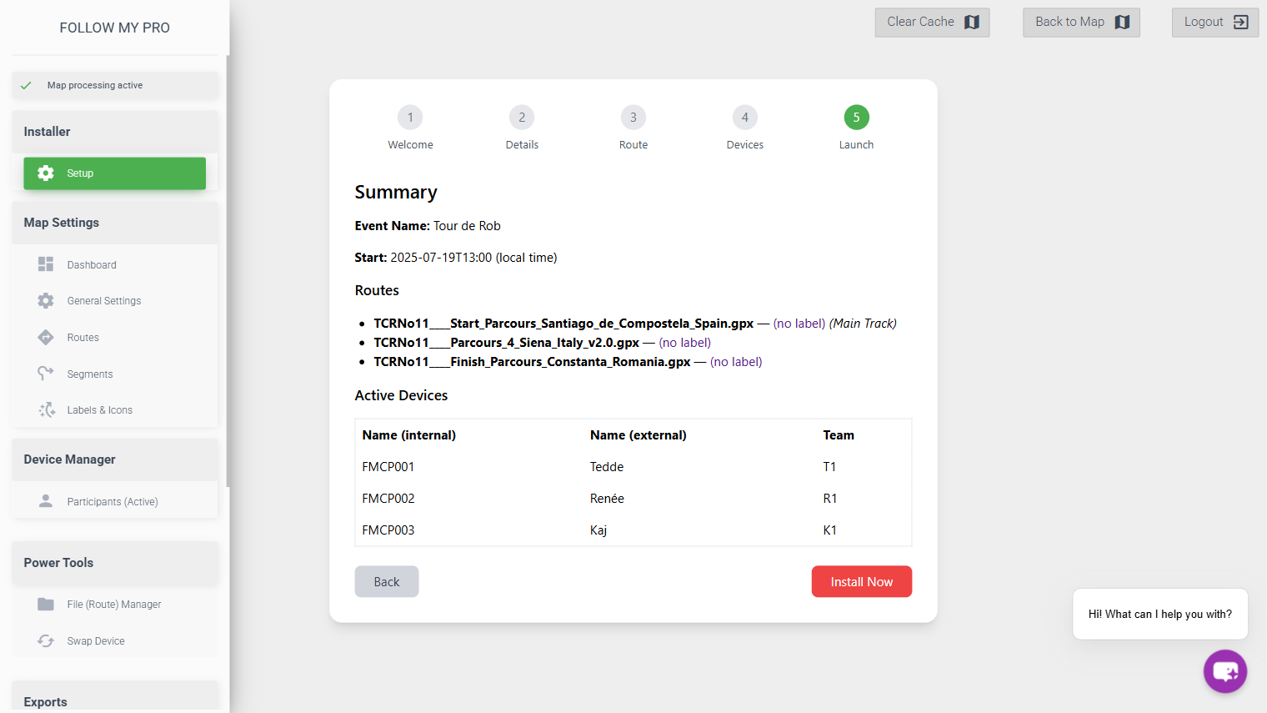
Task: Click the Dashboard icon in sidebar
Action: [46, 264]
